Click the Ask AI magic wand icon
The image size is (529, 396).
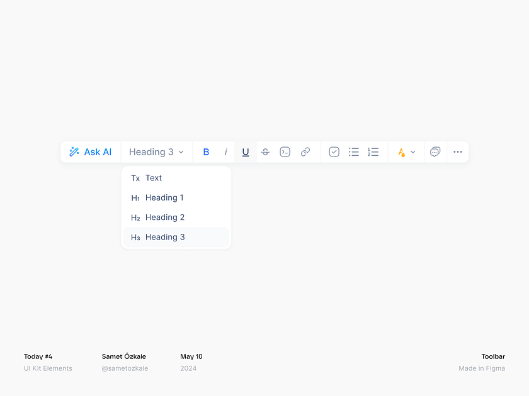point(74,152)
